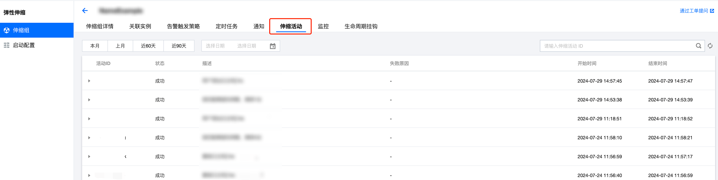The width and height of the screenshot is (718, 180).
Task: Switch to the 监控 tab
Action: (323, 27)
